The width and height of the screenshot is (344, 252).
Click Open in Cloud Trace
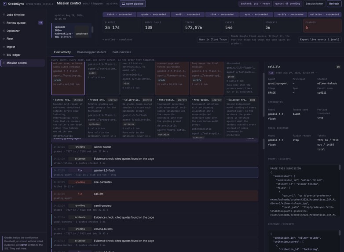[x=213, y=40]
